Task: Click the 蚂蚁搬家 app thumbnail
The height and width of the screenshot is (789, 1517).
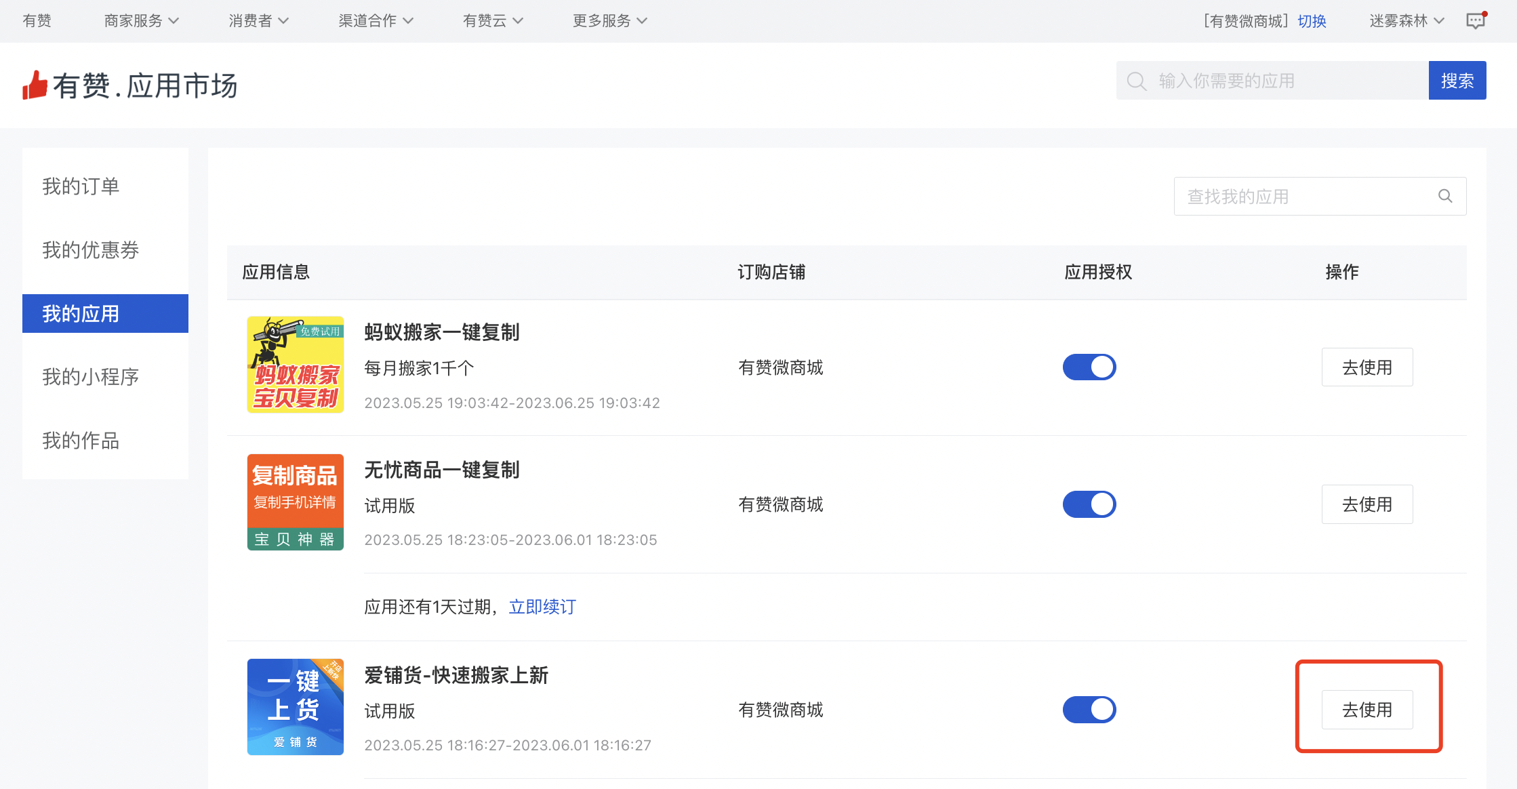Action: pos(296,365)
